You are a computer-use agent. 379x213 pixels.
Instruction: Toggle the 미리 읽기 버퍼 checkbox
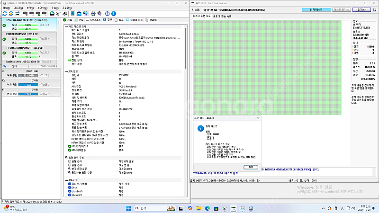(x=70, y=184)
